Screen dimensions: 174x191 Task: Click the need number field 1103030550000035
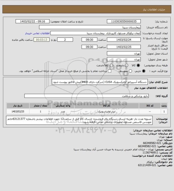coord(124,21)
